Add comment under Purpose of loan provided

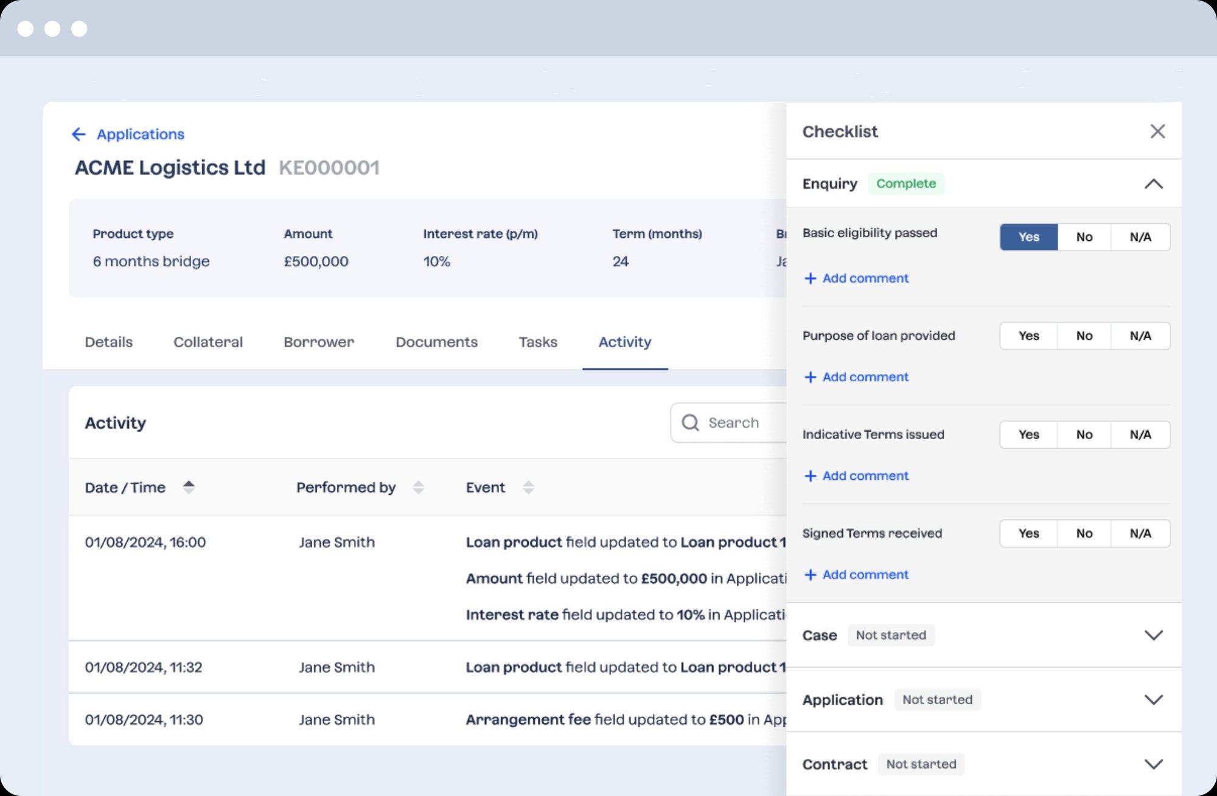pyautogui.click(x=856, y=377)
